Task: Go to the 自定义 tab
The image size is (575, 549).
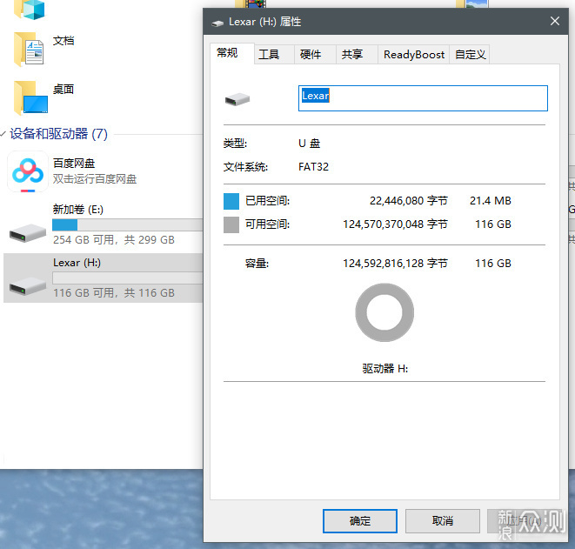Action: pos(470,55)
